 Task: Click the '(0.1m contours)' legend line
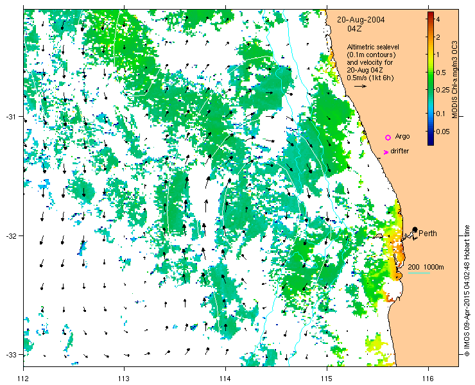tap(372, 55)
